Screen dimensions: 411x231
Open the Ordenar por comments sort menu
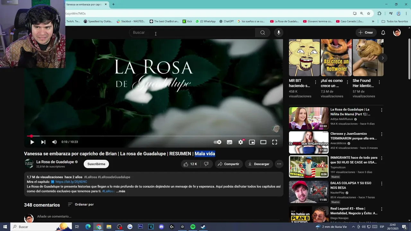81,204
